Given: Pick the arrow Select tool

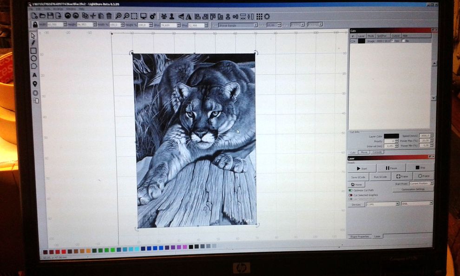Looking at the screenshot, I should [33, 36].
